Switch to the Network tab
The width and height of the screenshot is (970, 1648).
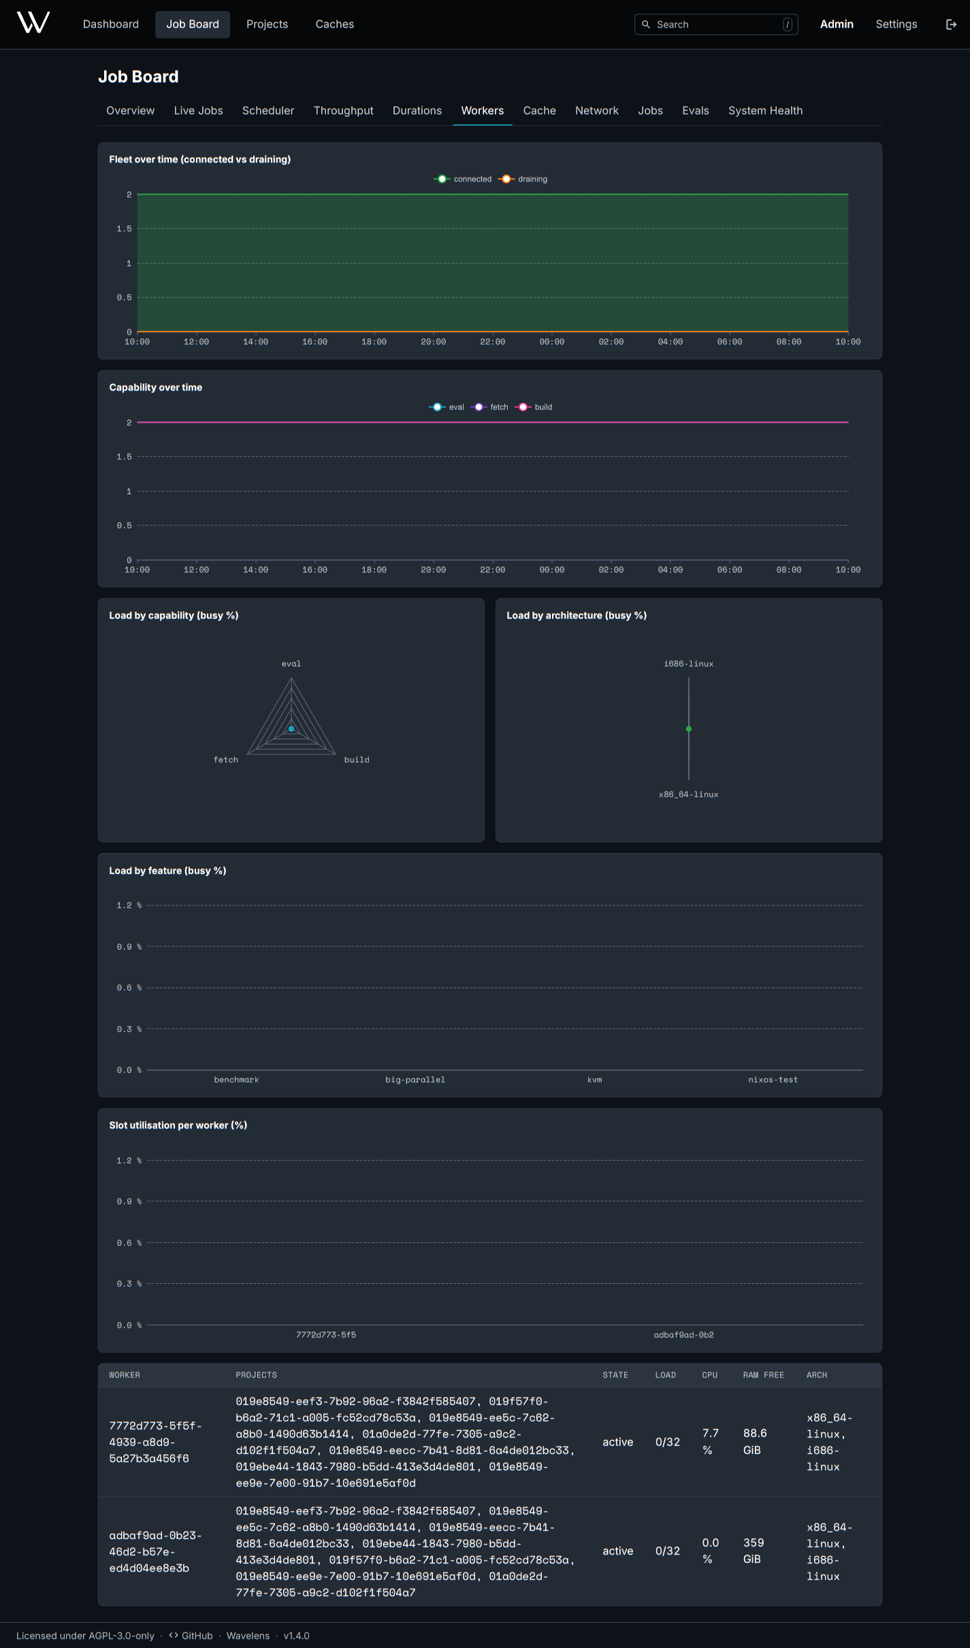[x=597, y=111]
